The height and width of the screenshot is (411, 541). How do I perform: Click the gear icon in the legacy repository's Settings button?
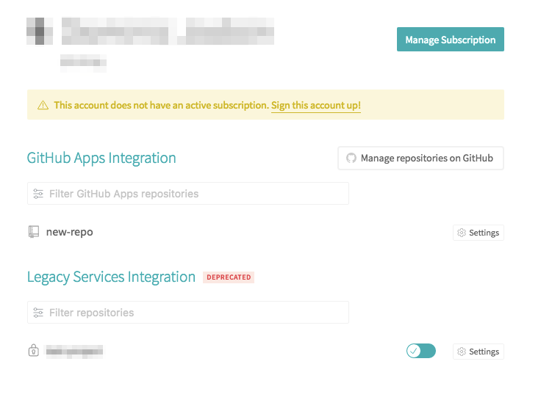[x=462, y=352]
